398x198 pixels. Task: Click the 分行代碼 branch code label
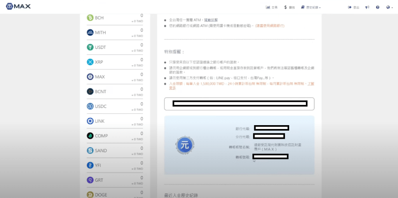point(243,137)
